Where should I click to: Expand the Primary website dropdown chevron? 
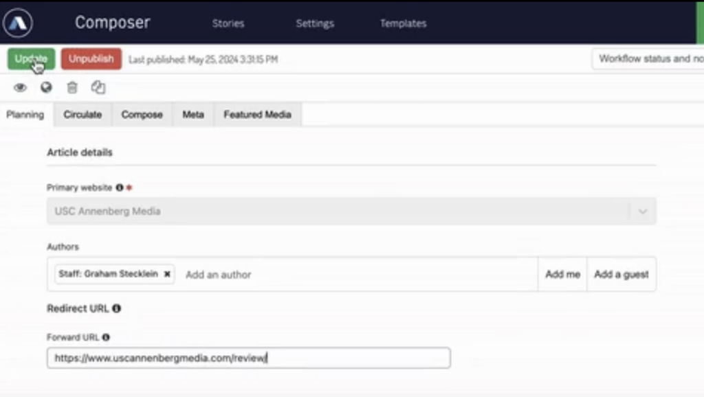tap(643, 212)
